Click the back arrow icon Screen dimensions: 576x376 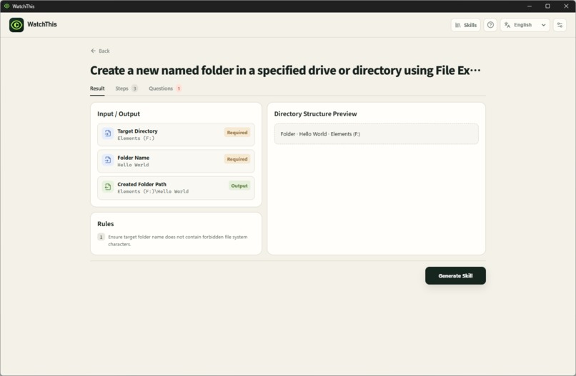click(x=94, y=51)
